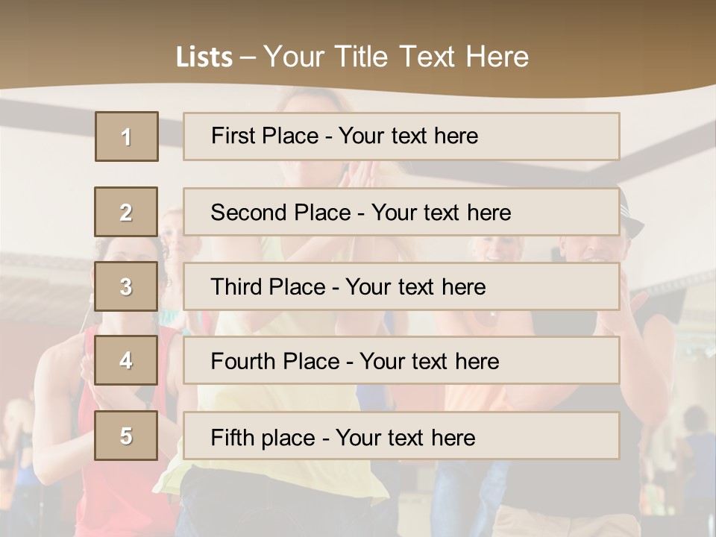Screen dimensions: 716x537
Task: Select the number 2 box
Action: coord(126,212)
